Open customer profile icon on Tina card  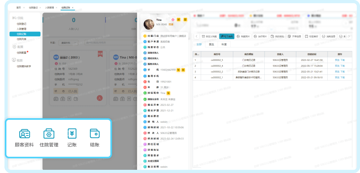pyautogui.click(x=116, y=99)
